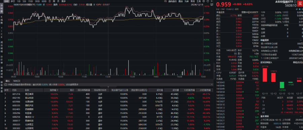
Task: Click the 17873 net inflow bar for 12-12
Action: (x=273, y=77)
